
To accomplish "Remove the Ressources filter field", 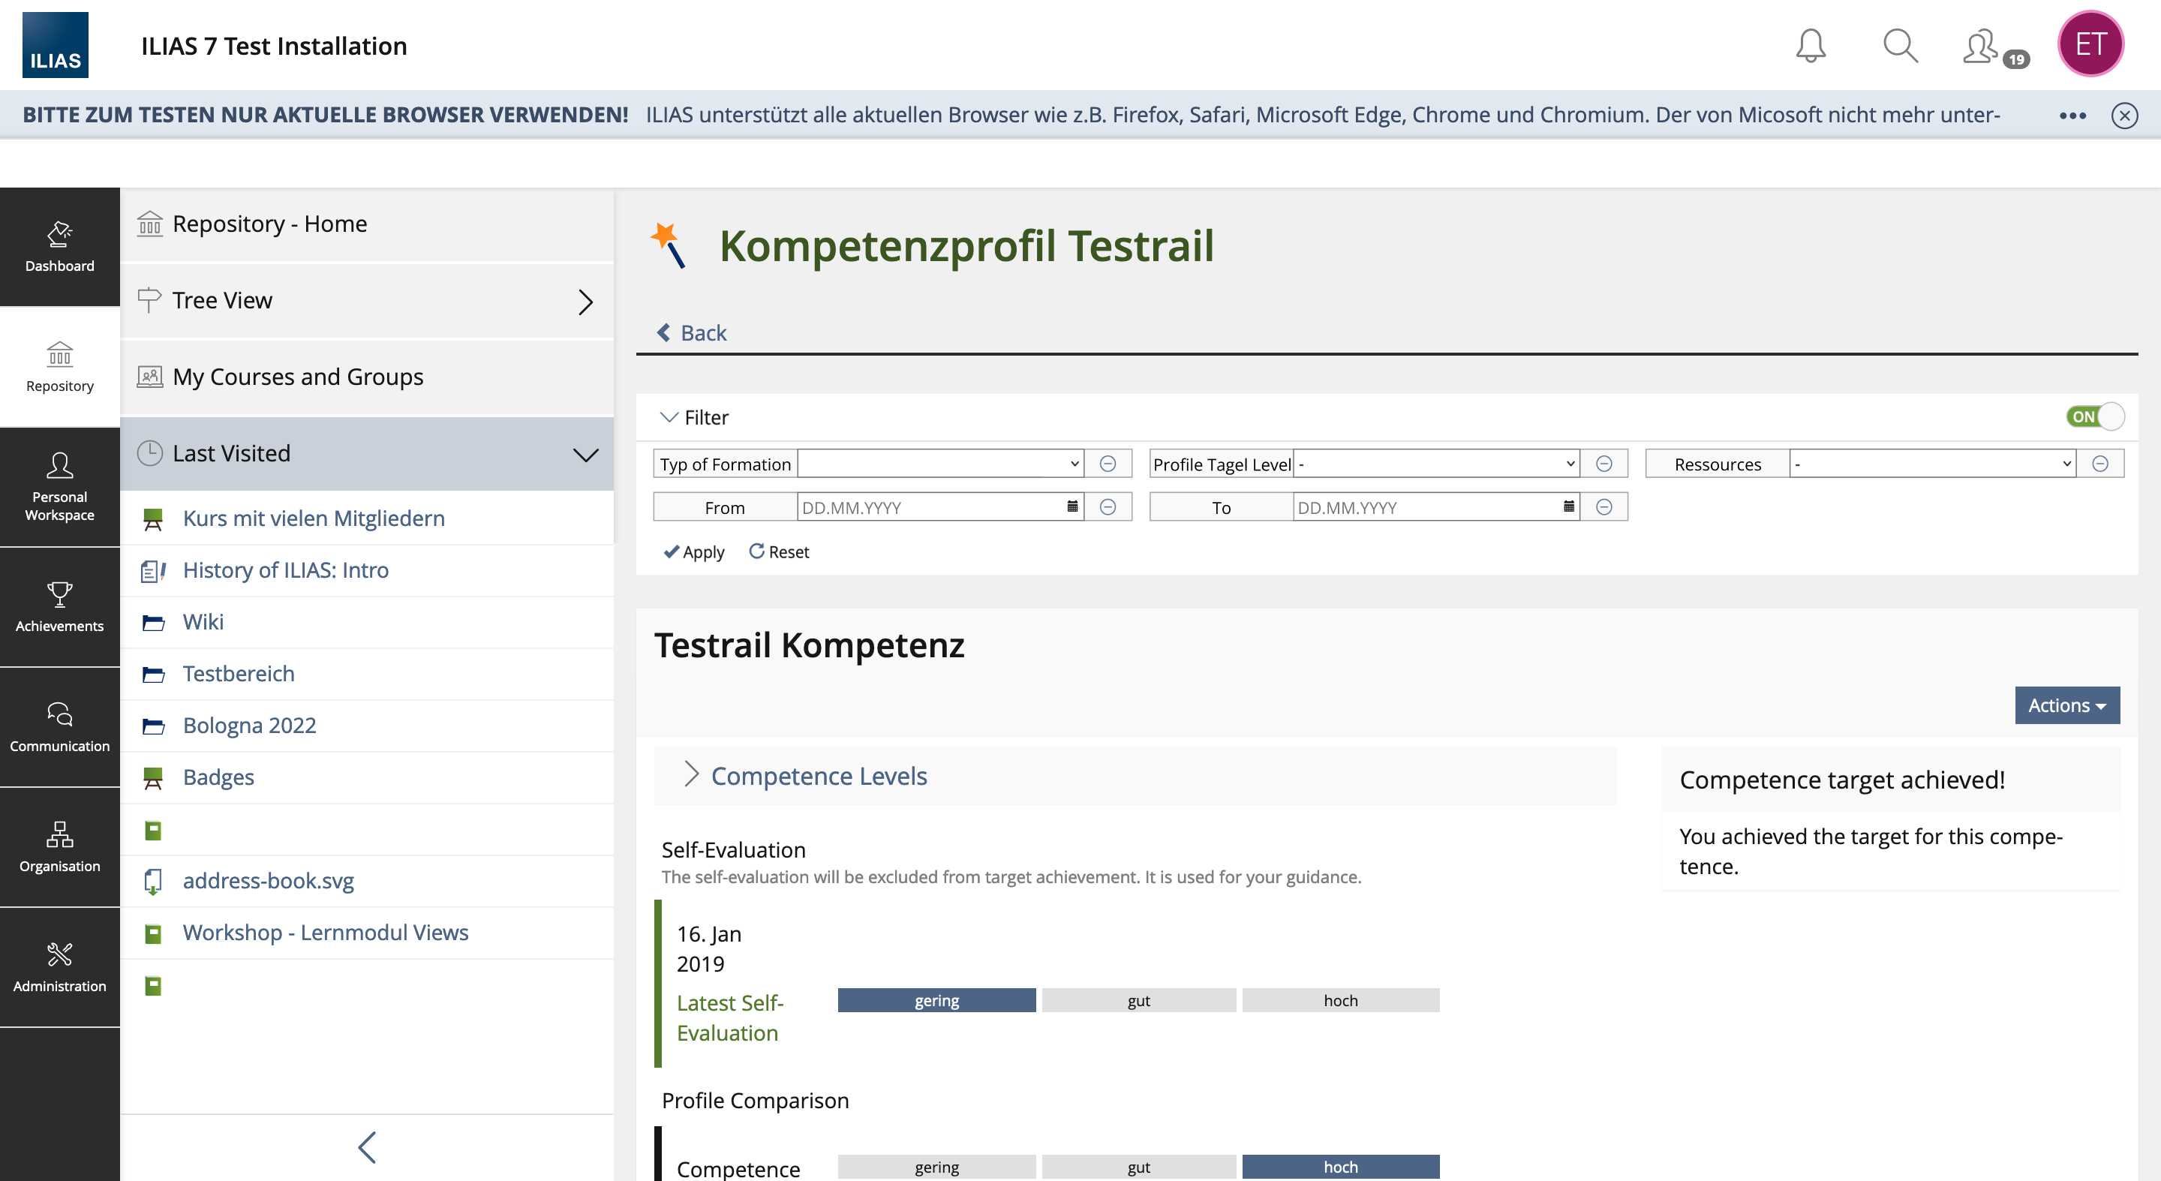I will 2099,464.
